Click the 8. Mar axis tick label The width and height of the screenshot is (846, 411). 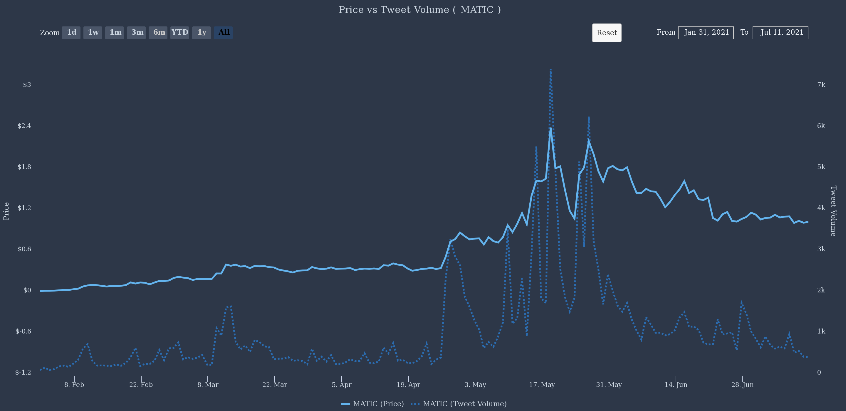208,385
